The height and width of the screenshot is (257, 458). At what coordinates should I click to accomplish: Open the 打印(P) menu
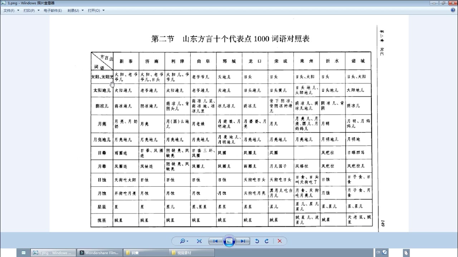31,10
